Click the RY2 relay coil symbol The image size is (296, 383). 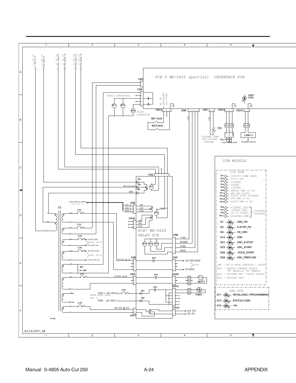point(157,213)
